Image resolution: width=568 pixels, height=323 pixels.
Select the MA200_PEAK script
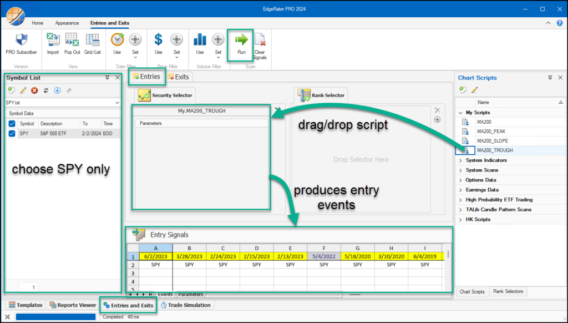[x=491, y=132]
